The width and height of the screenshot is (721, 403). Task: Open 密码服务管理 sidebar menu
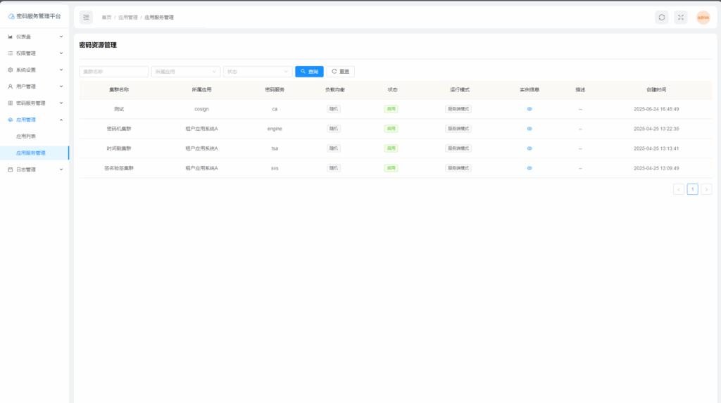[x=35, y=103]
